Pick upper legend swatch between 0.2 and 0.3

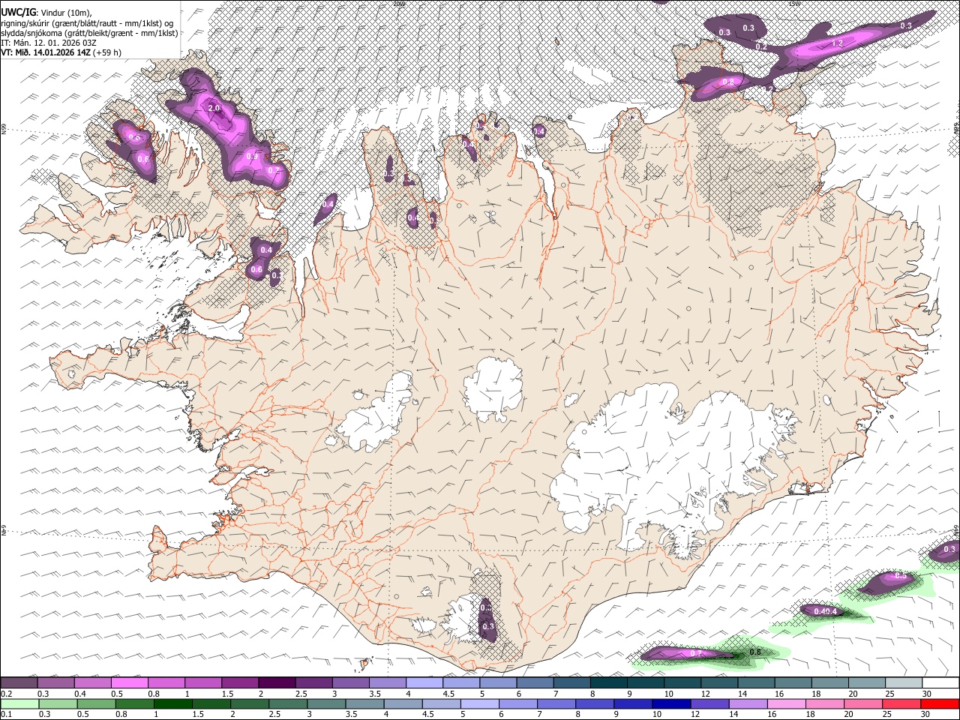pos(20,682)
